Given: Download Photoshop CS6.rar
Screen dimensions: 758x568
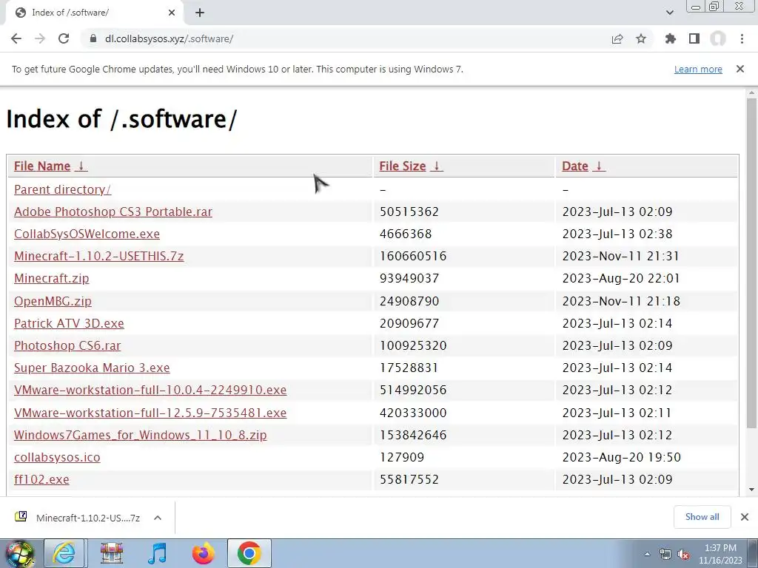Looking at the screenshot, I should (x=67, y=345).
